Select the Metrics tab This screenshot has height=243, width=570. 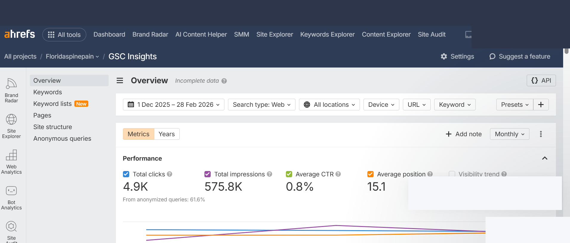138,134
